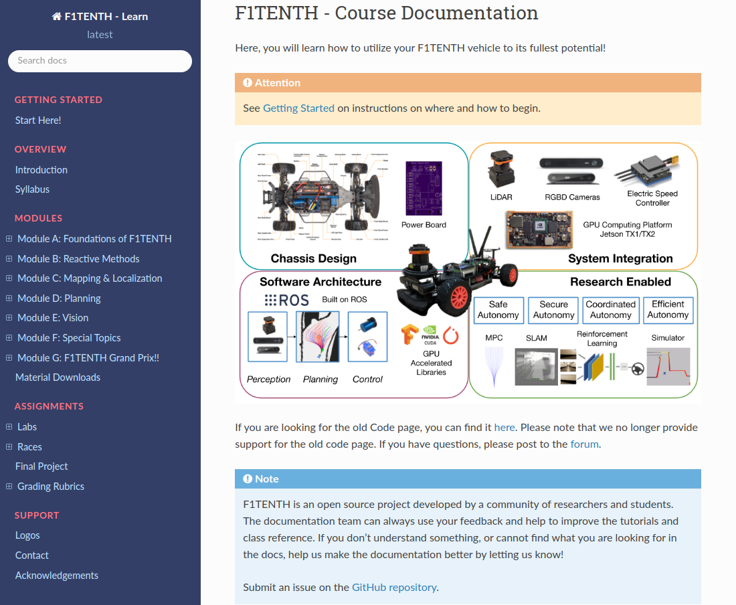This screenshot has height=605, width=736.
Task: Open the F1TENTH - Learn home link
Action: pyautogui.click(x=100, y=17)
